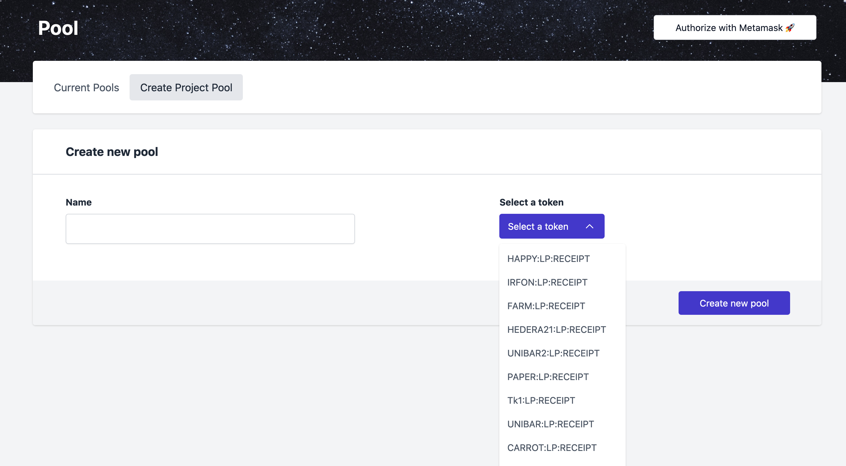Open the Current Pools tab
Image resolution: width=846 pixels, height=466 pixels.
pos(86,87)
